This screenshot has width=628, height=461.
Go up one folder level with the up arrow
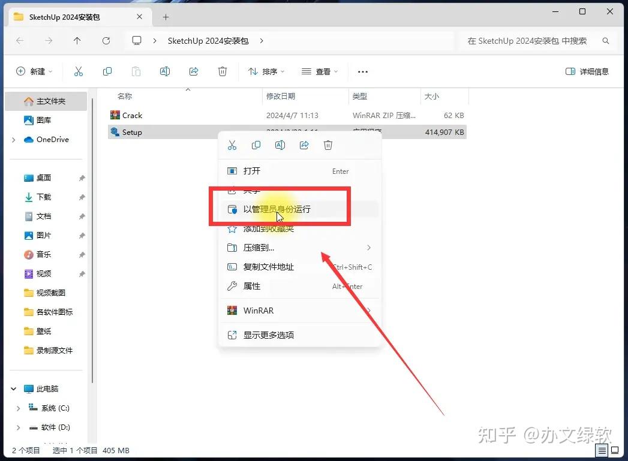(x=77, y=40)
